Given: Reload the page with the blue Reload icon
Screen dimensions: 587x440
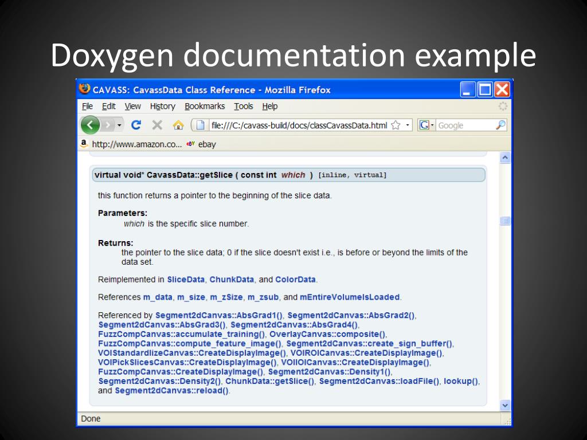Looking at the screenshot, I should (x=136, y=125).
